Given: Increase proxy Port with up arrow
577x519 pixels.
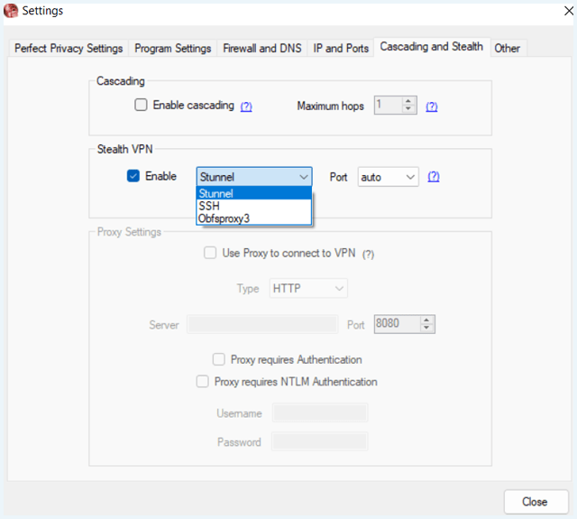Looking at the screenshot, I should click(x=426, y=320).
